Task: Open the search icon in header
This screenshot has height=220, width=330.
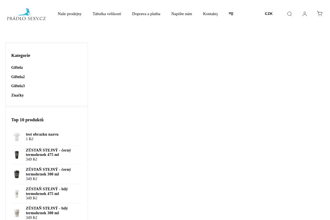Action: point(289,14)
